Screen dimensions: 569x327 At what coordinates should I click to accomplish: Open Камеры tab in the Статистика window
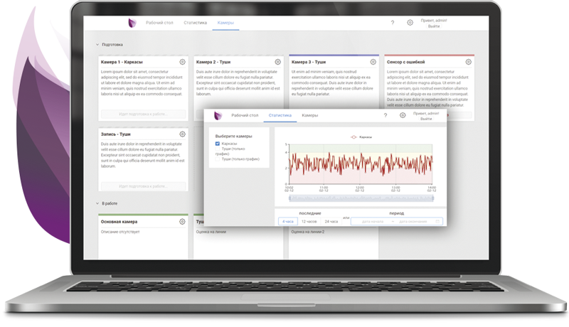coord(310,115)
